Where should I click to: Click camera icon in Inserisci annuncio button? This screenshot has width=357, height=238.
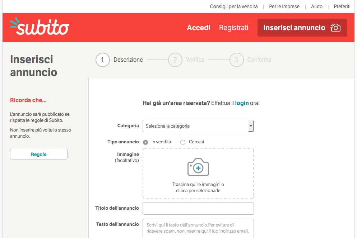tap(335, 28)
